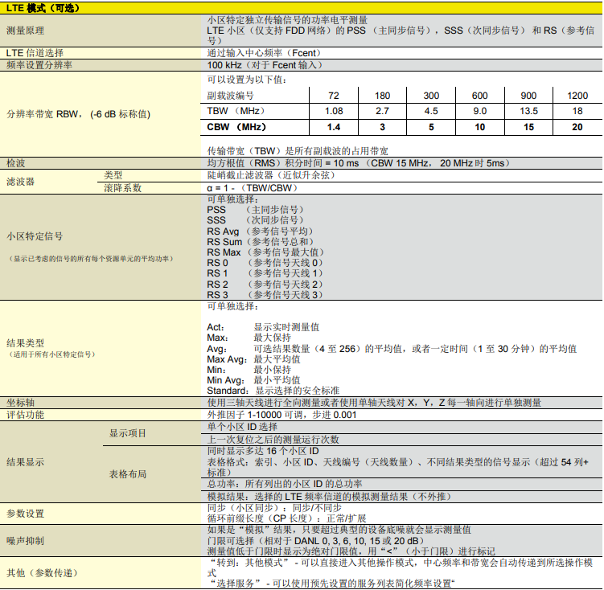The image size is (604, 590).
Task: Click the '表格布局' sub-label
Action: click(128, 474)
